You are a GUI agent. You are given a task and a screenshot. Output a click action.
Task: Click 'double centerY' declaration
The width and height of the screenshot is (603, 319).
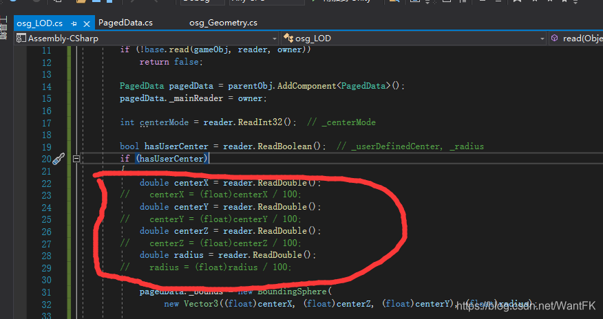coord(174,206)
